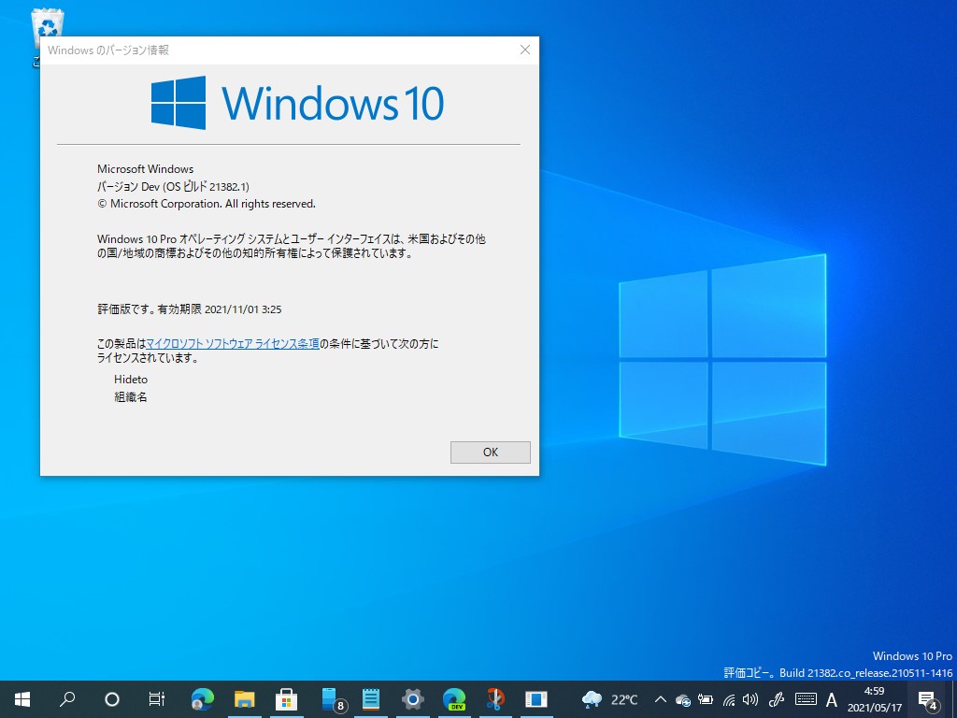The image size is (957, 718).
Task: Switch input method via the A indicator
Action: (x=832, y=698)
